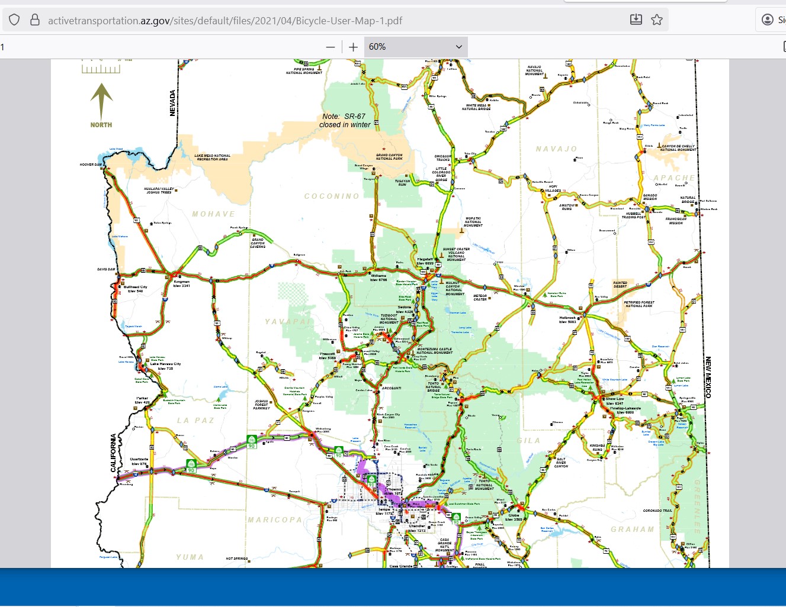
Task: Click the map scale bar above north arrow
Action: [101, 68]
